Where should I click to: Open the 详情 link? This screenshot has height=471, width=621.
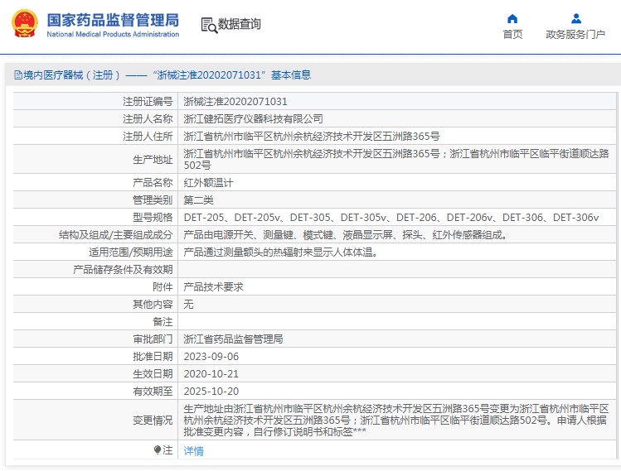coord(194,451)
